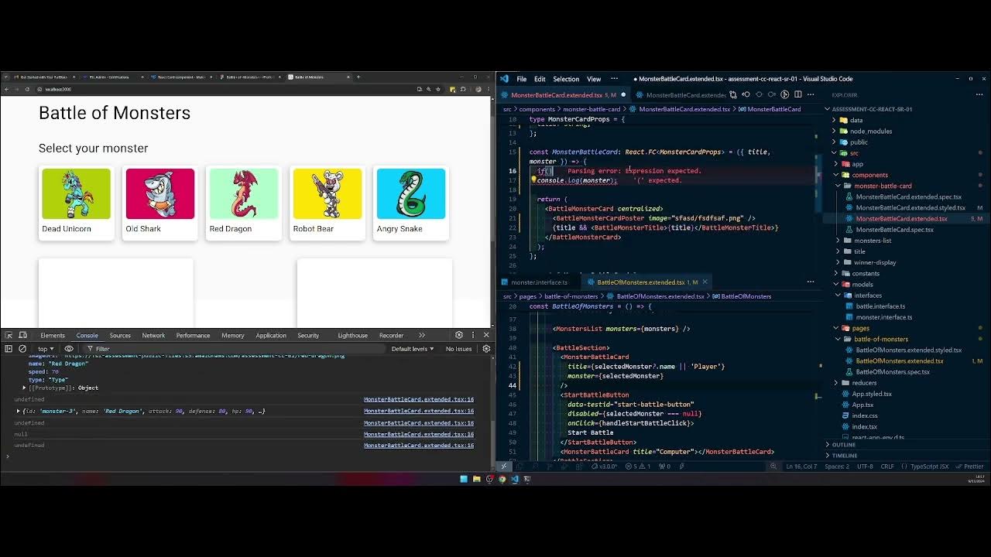Click the browser back arrow
The image size is (991, 557).
(6, 89)
